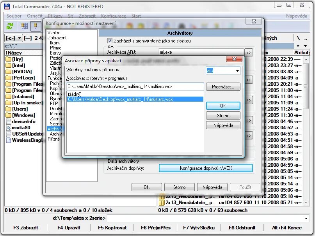Click the green refresh arrows toolbar icon

10,26
